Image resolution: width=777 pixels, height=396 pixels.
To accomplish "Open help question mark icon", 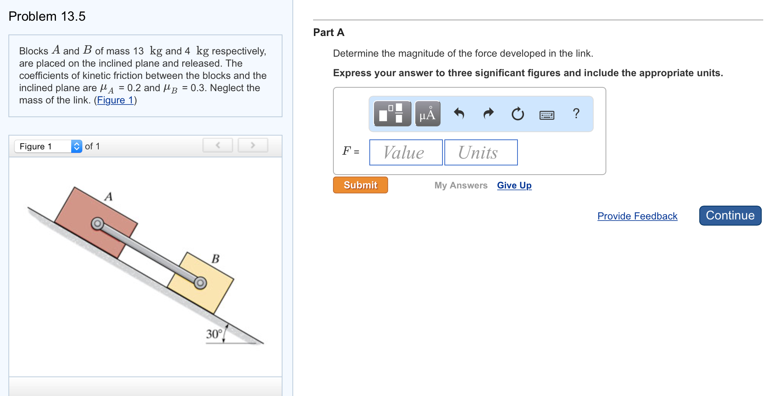I will coord(576,113).
